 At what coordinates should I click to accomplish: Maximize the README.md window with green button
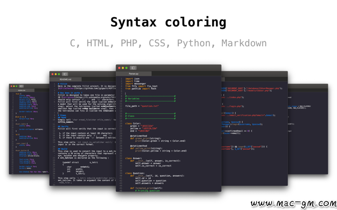[x=59, y=74]
